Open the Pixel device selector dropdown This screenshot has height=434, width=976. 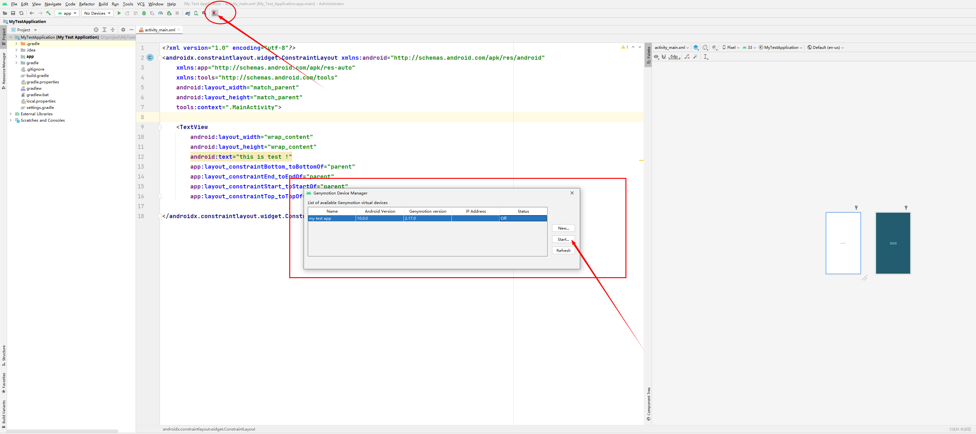pos(731,47)
